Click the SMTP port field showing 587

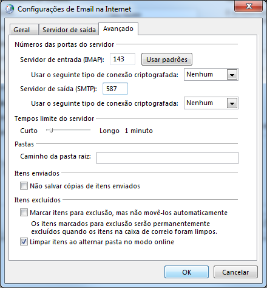click(x=115, y=89)
